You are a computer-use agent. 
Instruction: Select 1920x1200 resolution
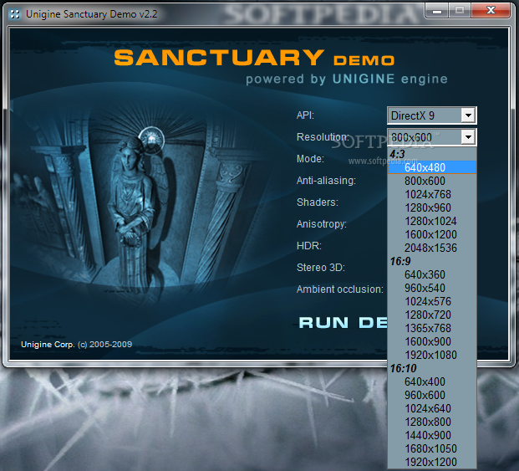(432, 462)
